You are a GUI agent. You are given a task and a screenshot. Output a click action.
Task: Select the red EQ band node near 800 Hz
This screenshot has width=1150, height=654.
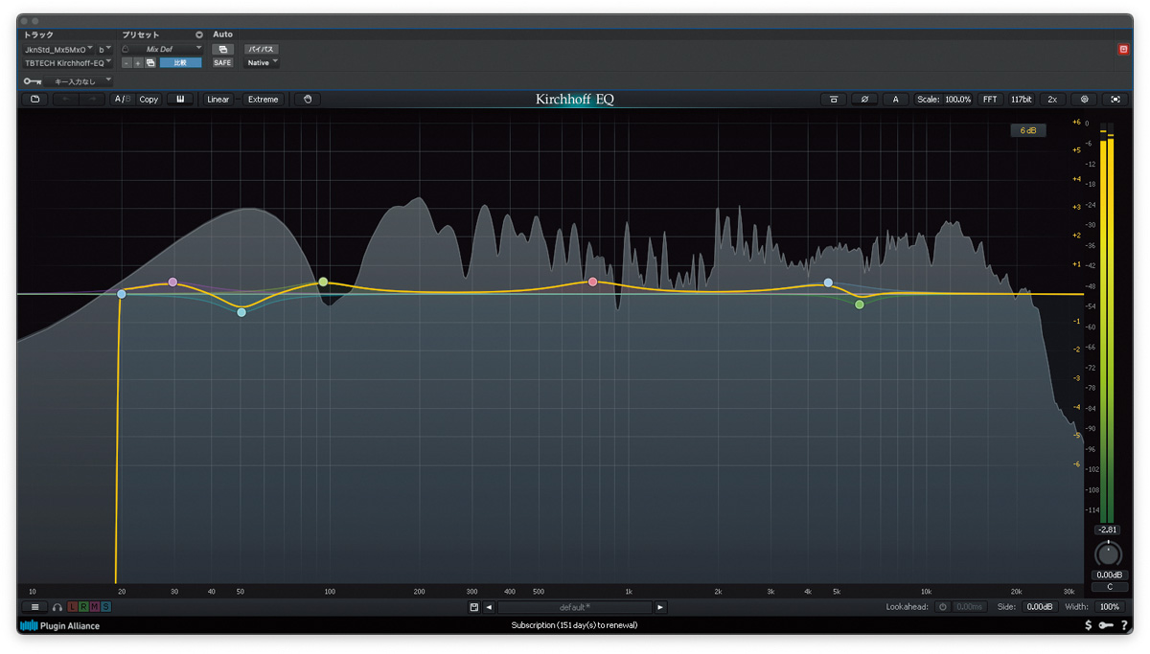pos(593,282)
